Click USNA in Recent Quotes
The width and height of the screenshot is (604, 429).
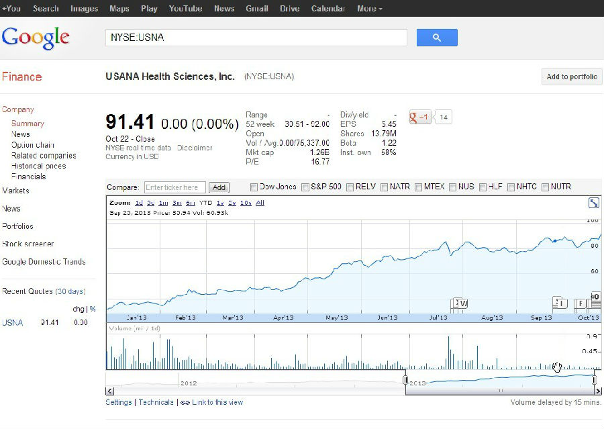(12, 323)
